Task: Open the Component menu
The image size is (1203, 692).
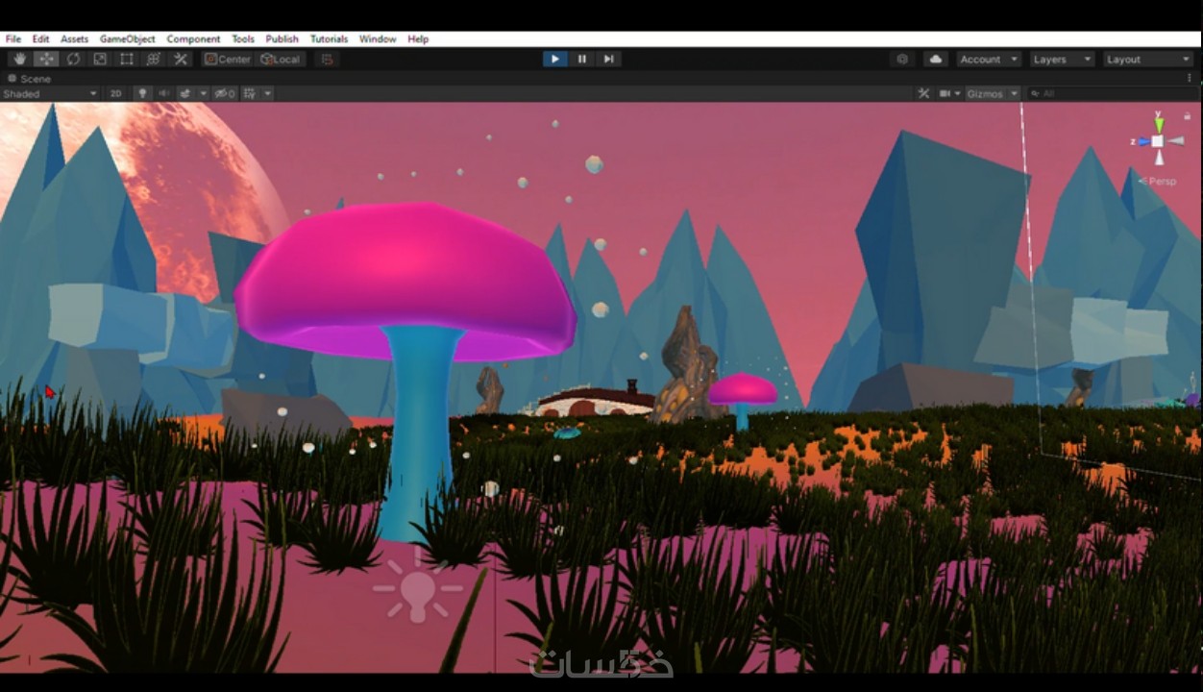Action: click(193, 39)
